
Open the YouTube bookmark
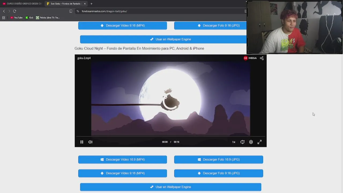coord(16,18)
